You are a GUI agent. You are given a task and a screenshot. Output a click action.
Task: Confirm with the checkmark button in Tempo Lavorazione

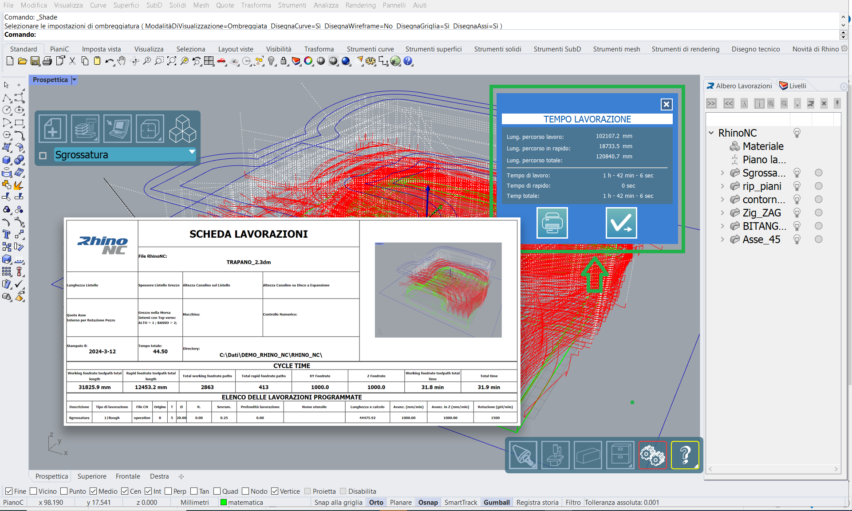point(621,223)
